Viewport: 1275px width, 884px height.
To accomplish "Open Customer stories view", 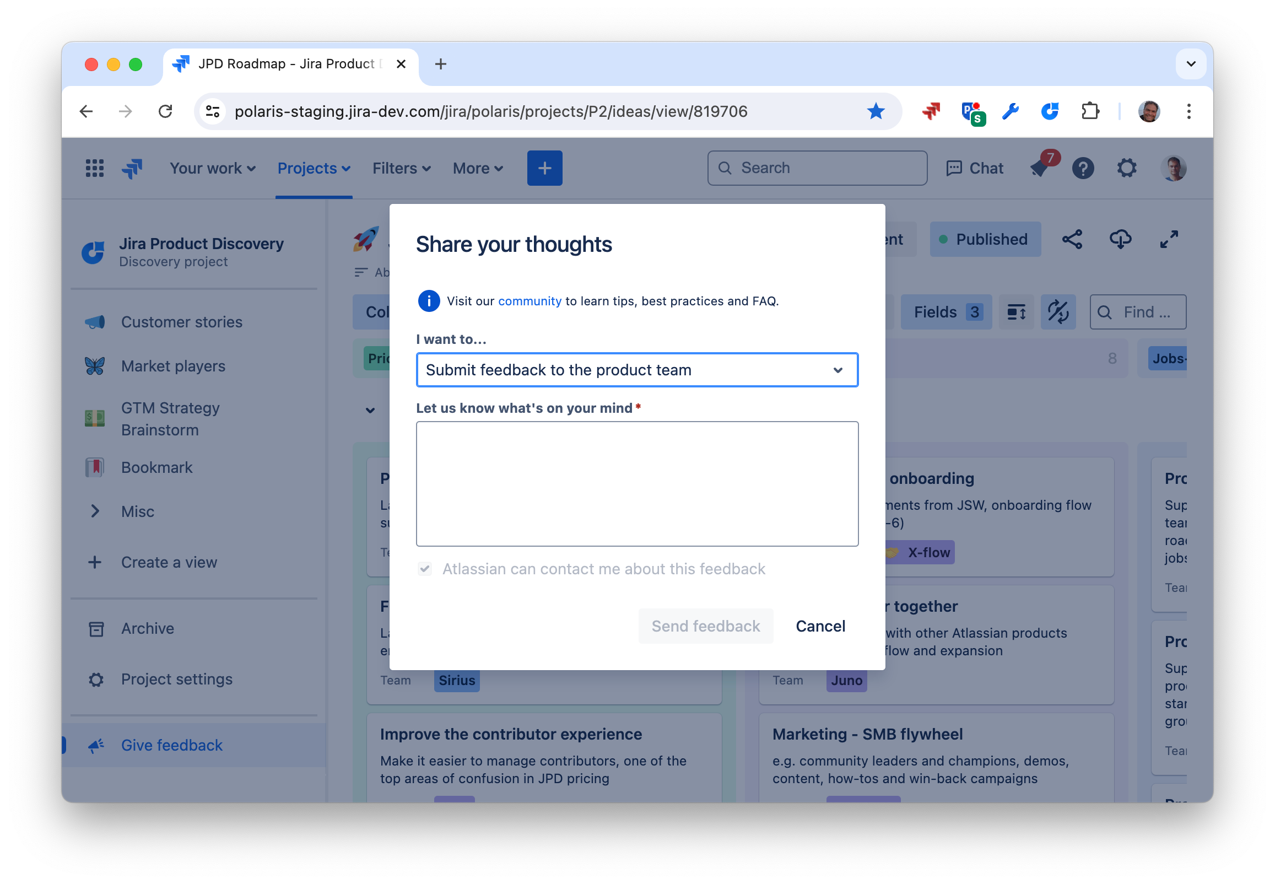I will point(182,322).
